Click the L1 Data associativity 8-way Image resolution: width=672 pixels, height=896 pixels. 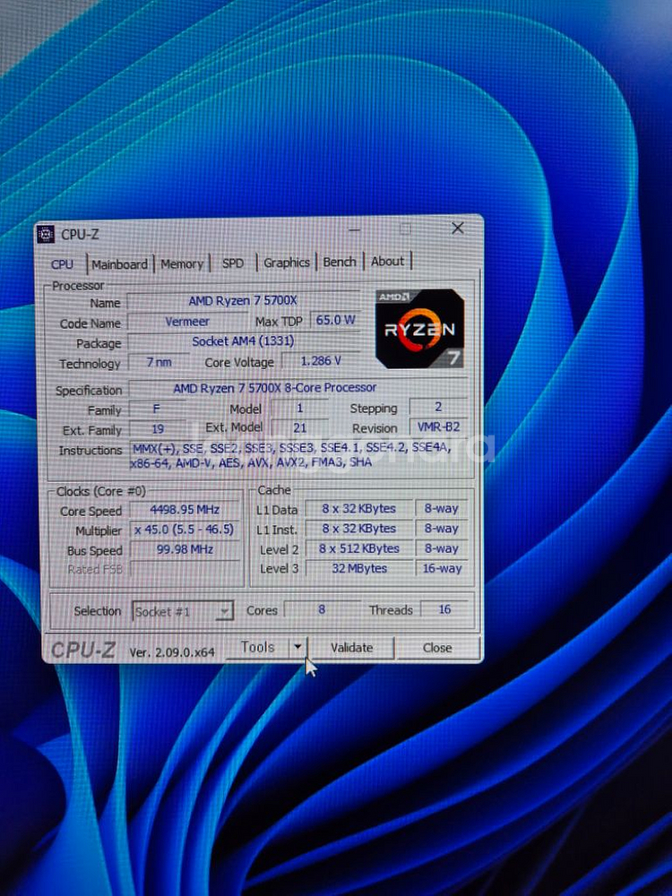pyautogui.click(x=441, y=509)
